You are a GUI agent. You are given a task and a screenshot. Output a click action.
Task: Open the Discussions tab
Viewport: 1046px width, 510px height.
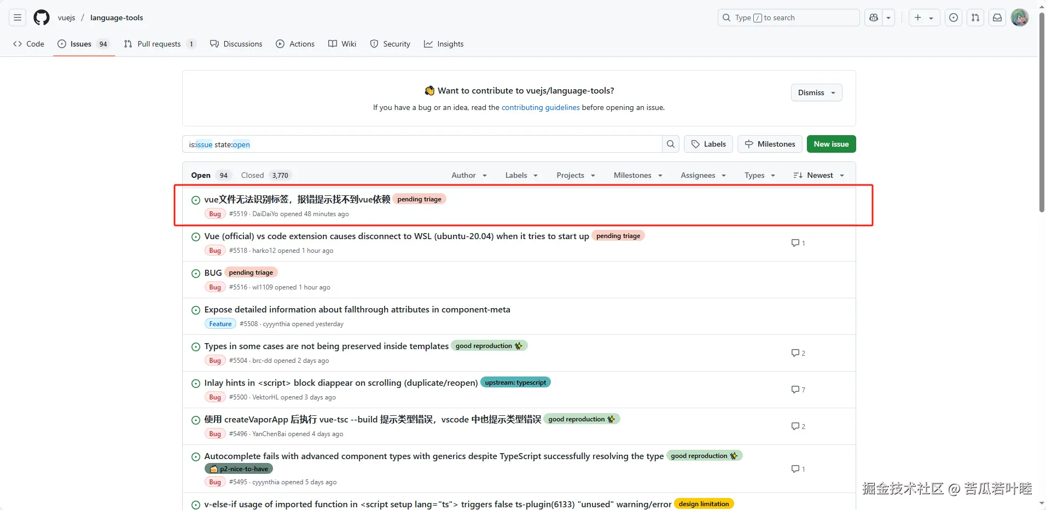click(236, 44)
